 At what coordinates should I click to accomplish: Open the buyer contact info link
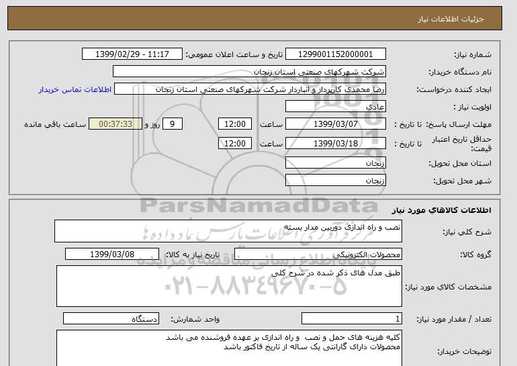tap(75, 90)
